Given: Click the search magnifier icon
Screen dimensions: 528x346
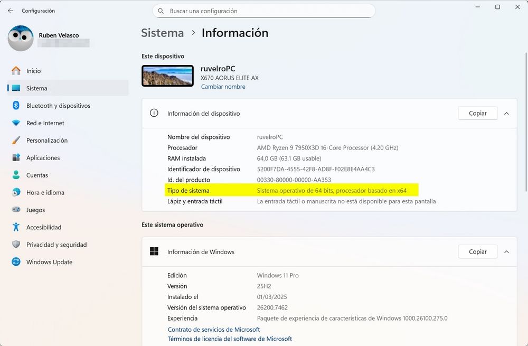Looking at the screenshot, I should (161, 11).
